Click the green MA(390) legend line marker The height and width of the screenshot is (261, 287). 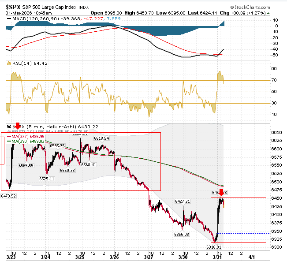pyautogui.click(x=9, y=141)
